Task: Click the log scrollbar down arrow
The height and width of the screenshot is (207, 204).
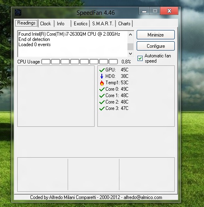Action: click(130, 54)
